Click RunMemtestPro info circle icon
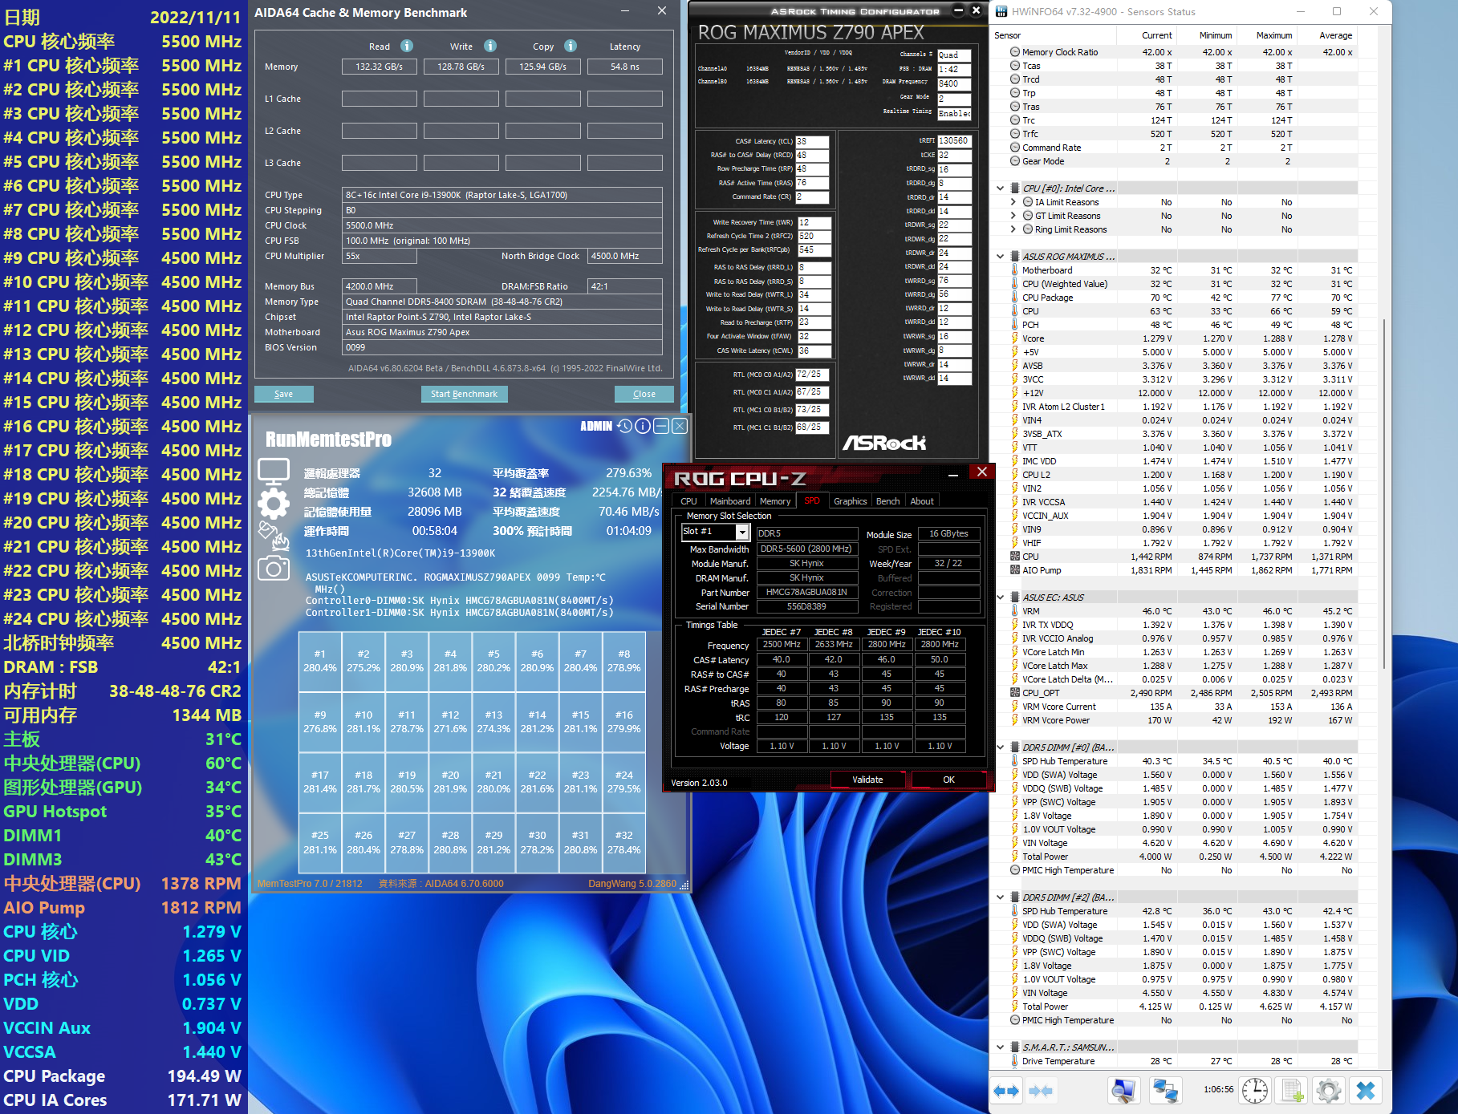This screenshot has height=1114, width=1458. (x=643, y=426)
